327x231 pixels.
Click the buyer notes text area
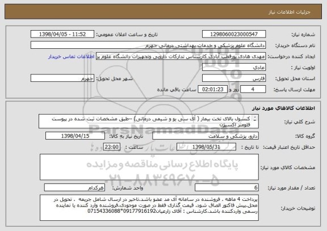click(x=149, y=208)
